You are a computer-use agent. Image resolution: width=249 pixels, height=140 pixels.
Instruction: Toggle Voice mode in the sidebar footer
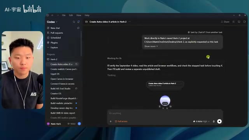click(x=72, y=124)
